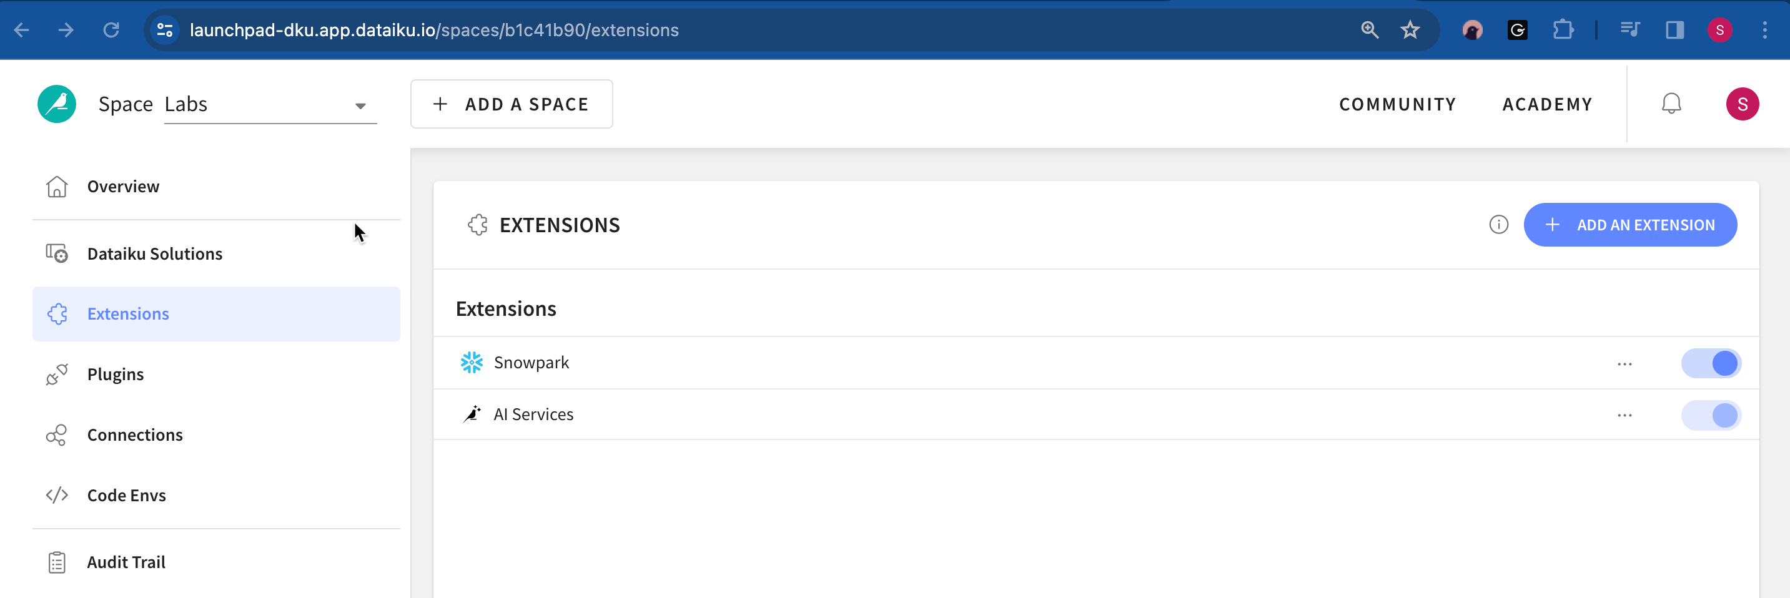The height and width of the screenshot is (598, 1790).
Task: Click Add an Extension button
Action: [x=1630, y=225]
